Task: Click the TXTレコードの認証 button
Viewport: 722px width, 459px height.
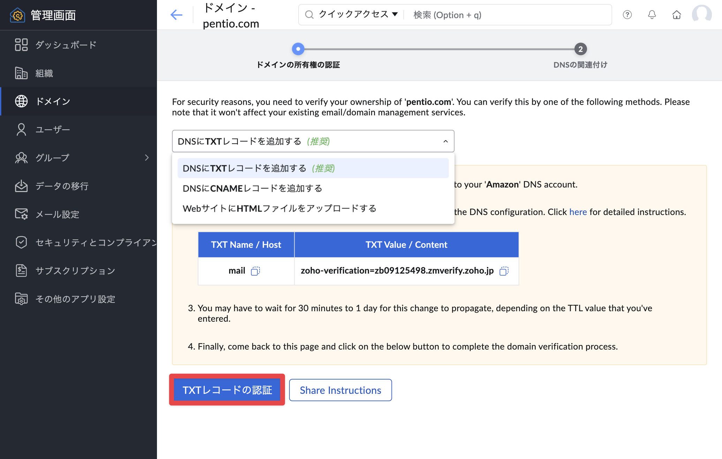Action: click(227, 390)
